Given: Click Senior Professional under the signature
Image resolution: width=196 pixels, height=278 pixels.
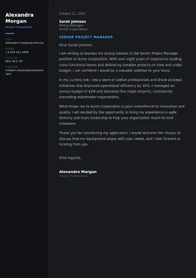Looking at the screenshot, I should [x=73, y=176].
